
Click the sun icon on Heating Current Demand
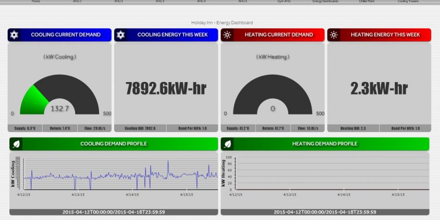coord(227,35)
